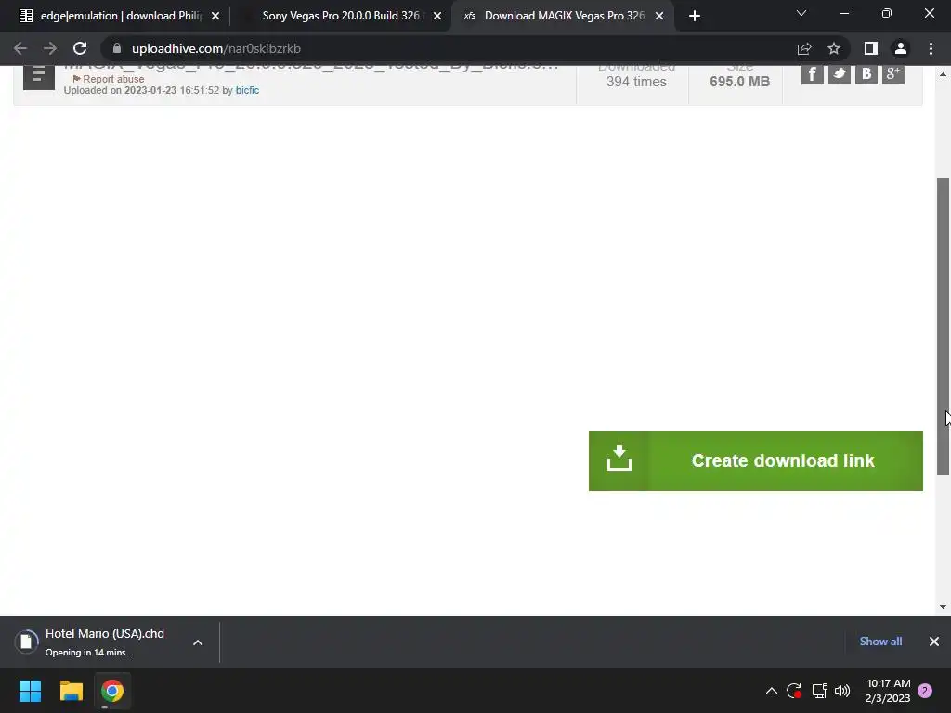Click the scrollbar up arrow

pyautogui.click(x=944, y=74)
